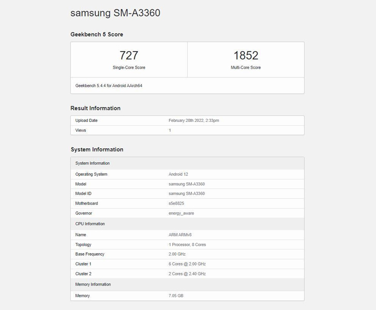This screenshot has width=376, height=310.
Task: Select the memory value '7.05 GB'
Action: (x=176, y=296)
